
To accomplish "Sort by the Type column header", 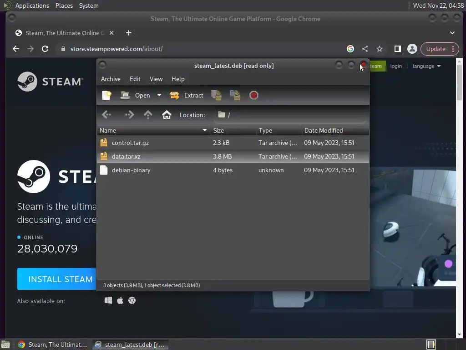I will pos(279,130).
